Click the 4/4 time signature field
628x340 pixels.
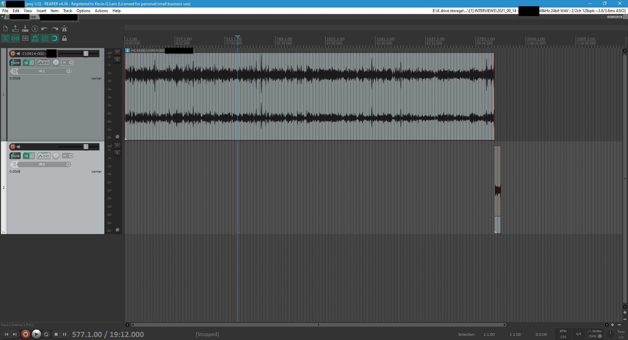578,334
